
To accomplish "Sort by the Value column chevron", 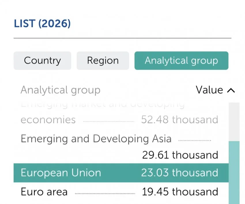I will (x=231, y=90).
